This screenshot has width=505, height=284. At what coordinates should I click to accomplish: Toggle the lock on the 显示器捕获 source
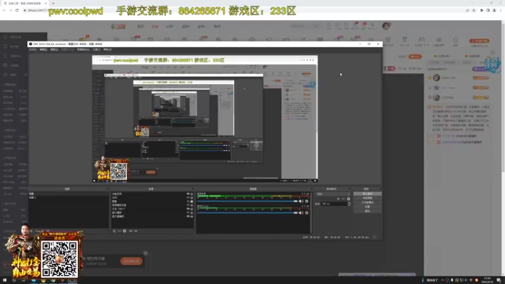[x=192, y=216]
